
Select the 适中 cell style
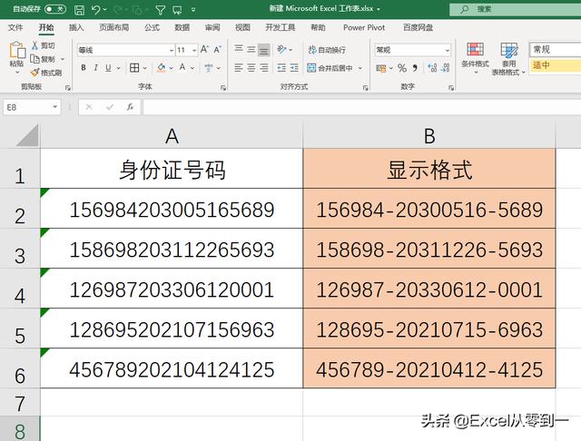[x=556, y=65]
